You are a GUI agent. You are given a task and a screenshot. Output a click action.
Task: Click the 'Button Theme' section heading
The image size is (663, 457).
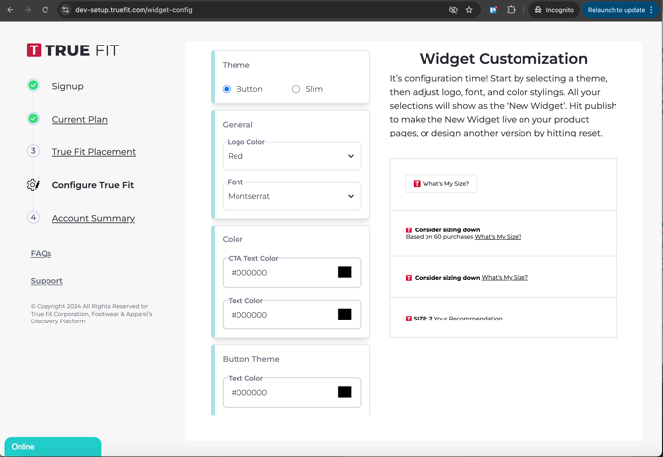click(250, 359)
